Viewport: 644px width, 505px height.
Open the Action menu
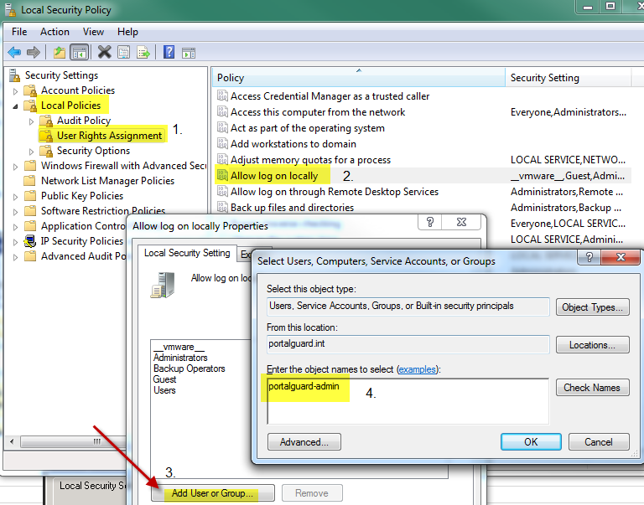tap(55, 32)
